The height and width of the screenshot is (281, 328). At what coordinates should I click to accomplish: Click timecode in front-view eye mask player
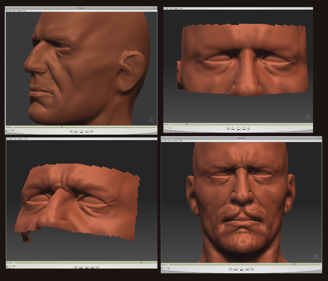point(167,124)
